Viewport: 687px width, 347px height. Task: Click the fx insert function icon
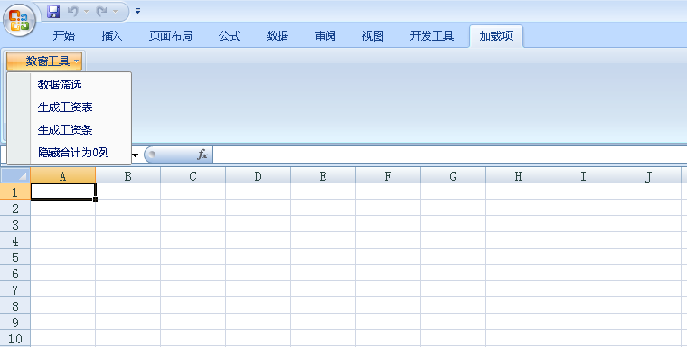coord(202,155)
